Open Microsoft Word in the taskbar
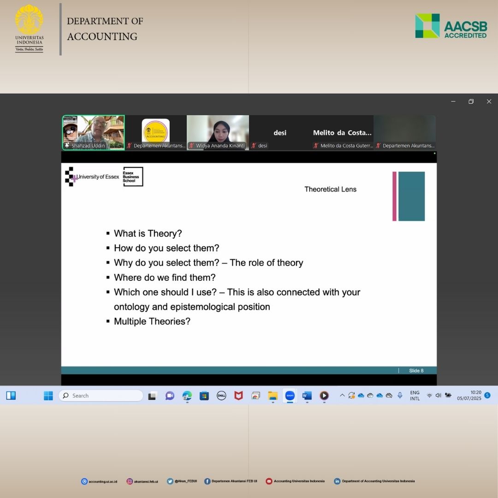Viewport: 498px width, 498px height. coord(307,396)
